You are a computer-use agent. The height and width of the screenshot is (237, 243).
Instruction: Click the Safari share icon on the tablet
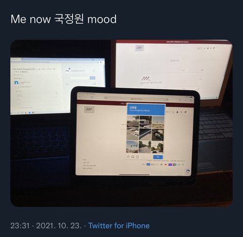pyautogui.click(x=180, y=100)
